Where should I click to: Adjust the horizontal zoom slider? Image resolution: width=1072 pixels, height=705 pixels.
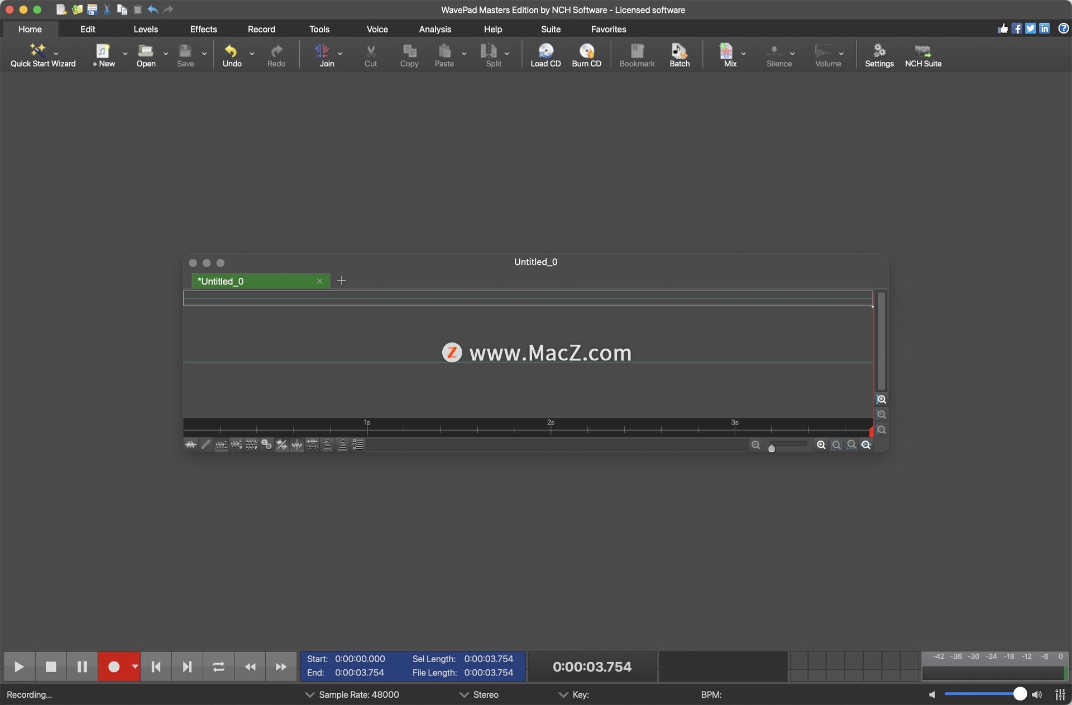(771, 447)
